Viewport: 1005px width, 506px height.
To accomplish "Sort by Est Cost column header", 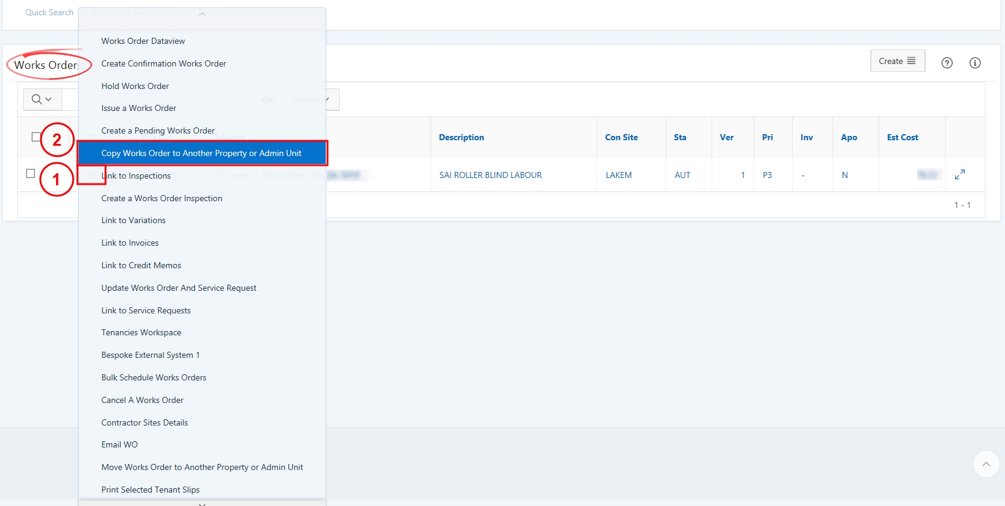I will pyautogui.click(x=903, y=137).
